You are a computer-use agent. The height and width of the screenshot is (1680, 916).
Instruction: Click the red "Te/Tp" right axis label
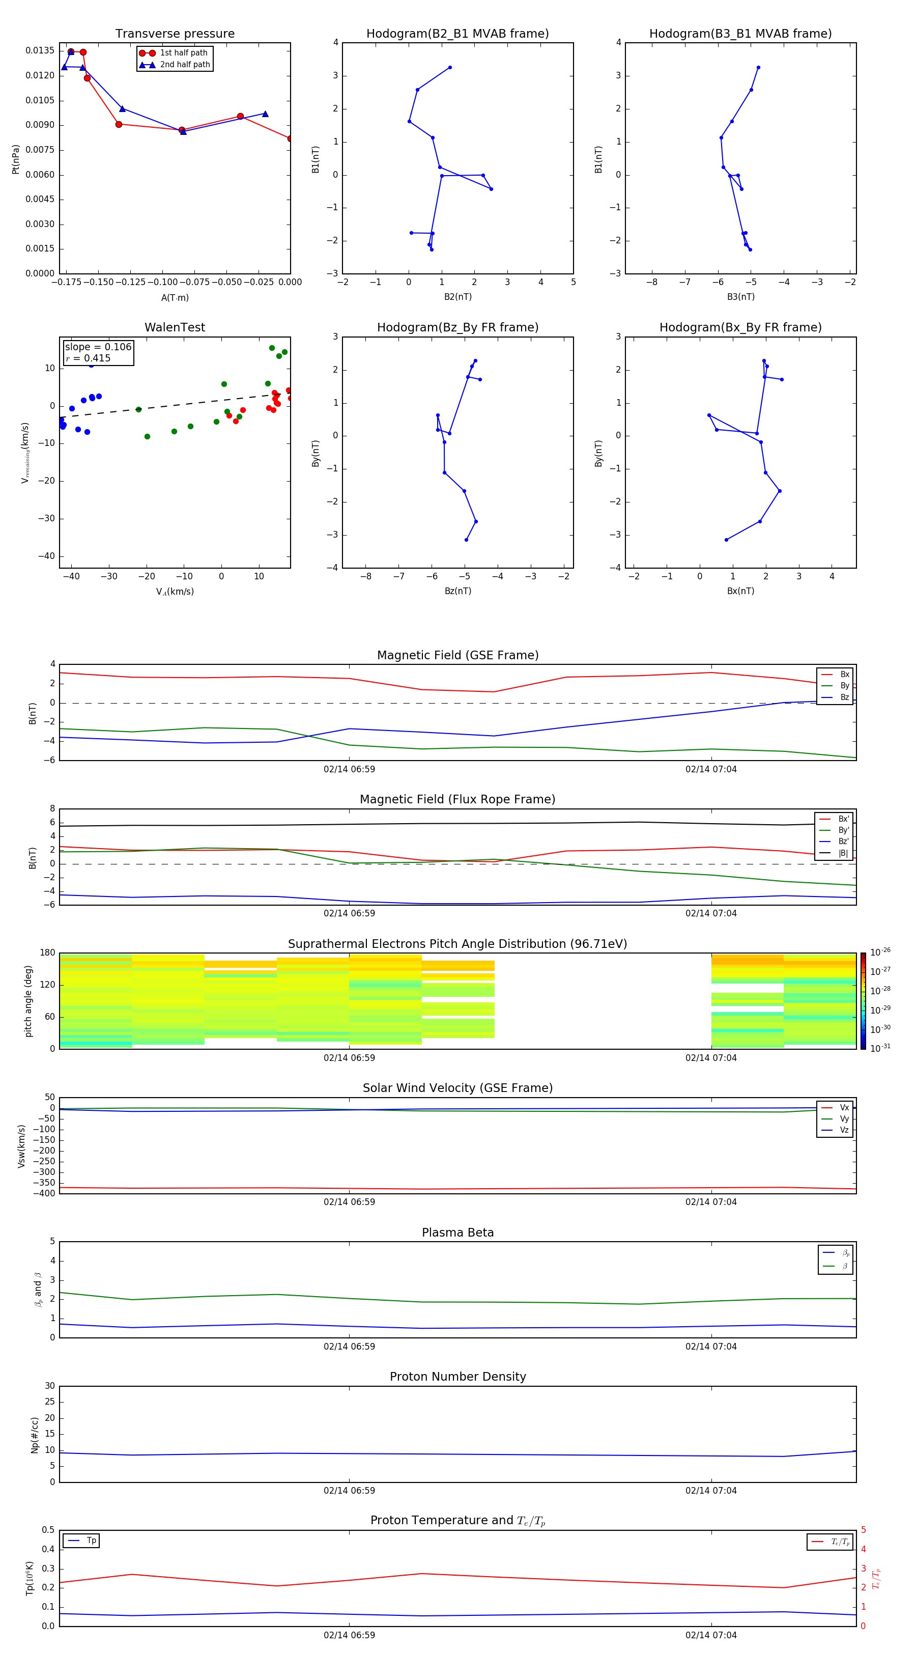coord(876,1578)
